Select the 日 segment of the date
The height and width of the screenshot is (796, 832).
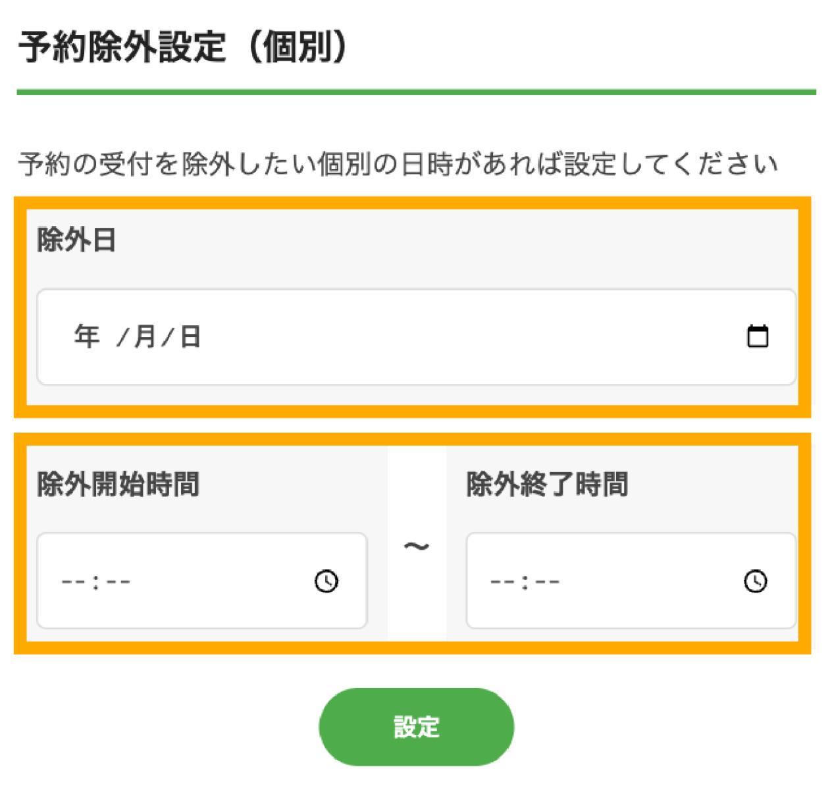pyautogui.click(x=190, y=336)
